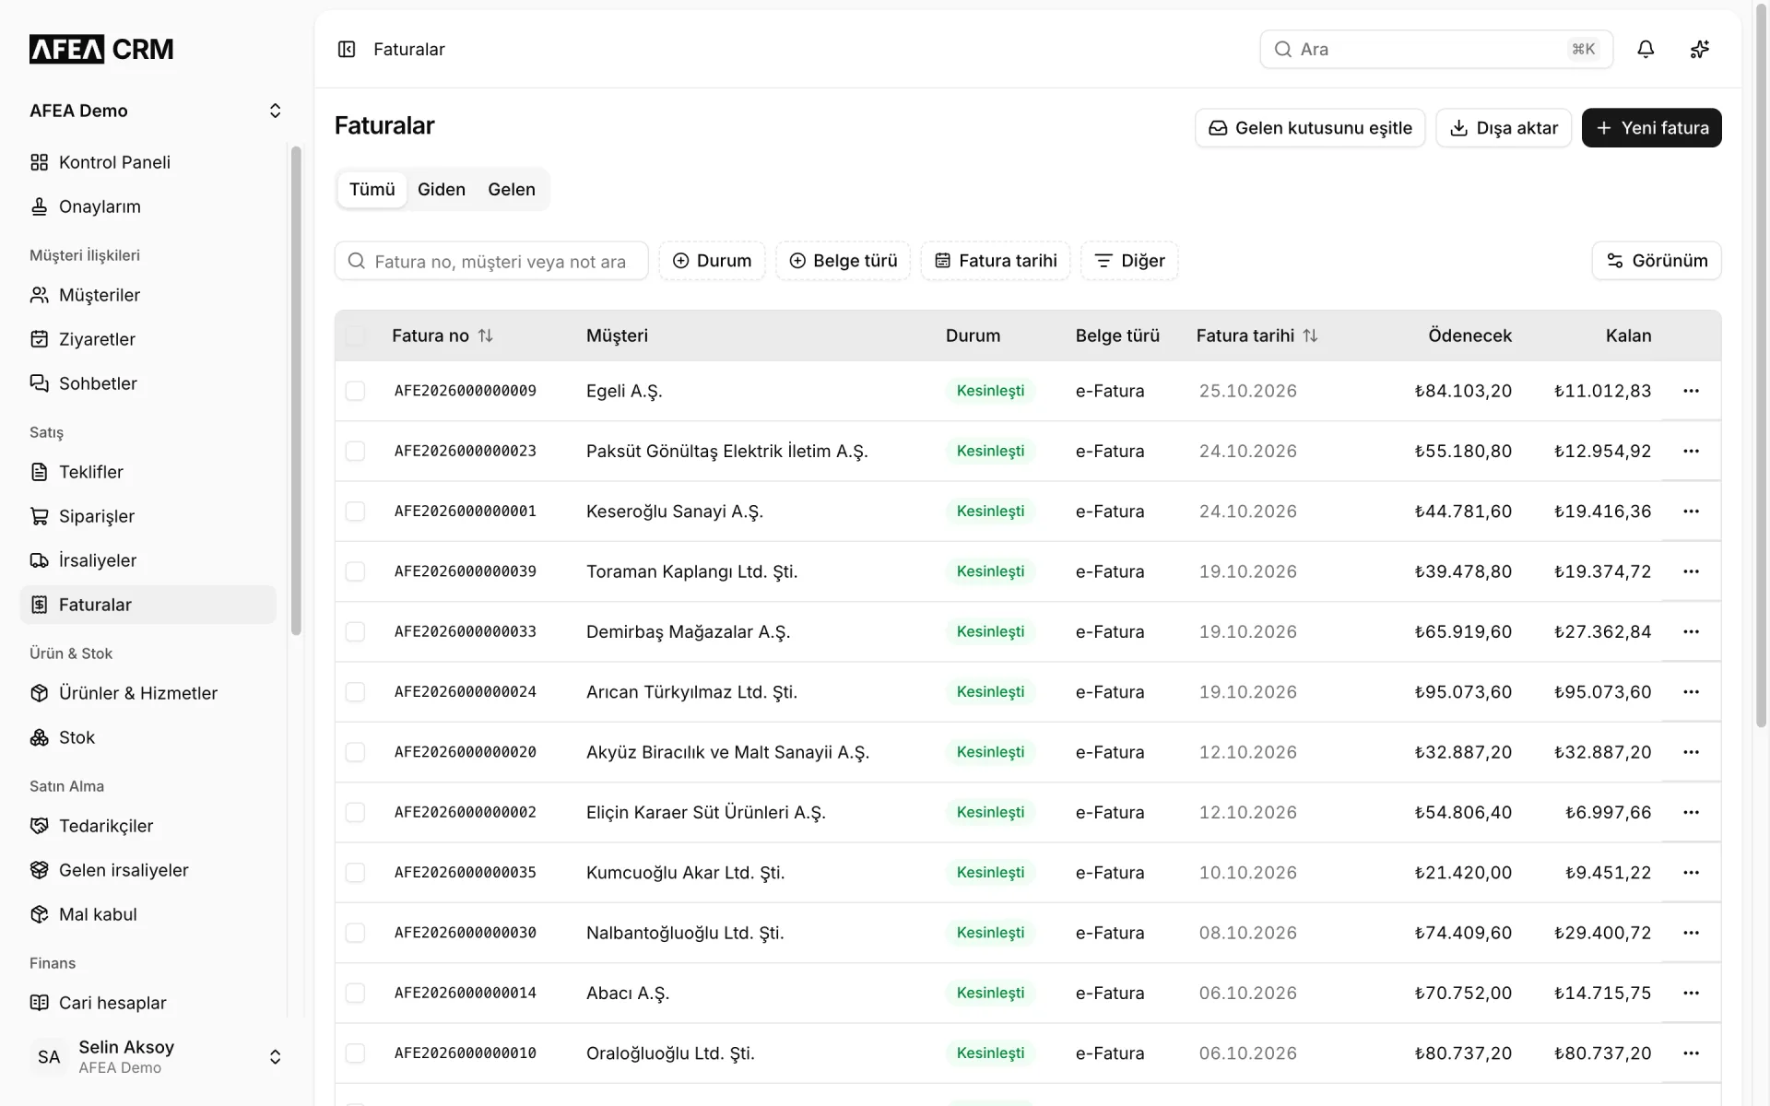Open the notifications bell

(1646, 49)
